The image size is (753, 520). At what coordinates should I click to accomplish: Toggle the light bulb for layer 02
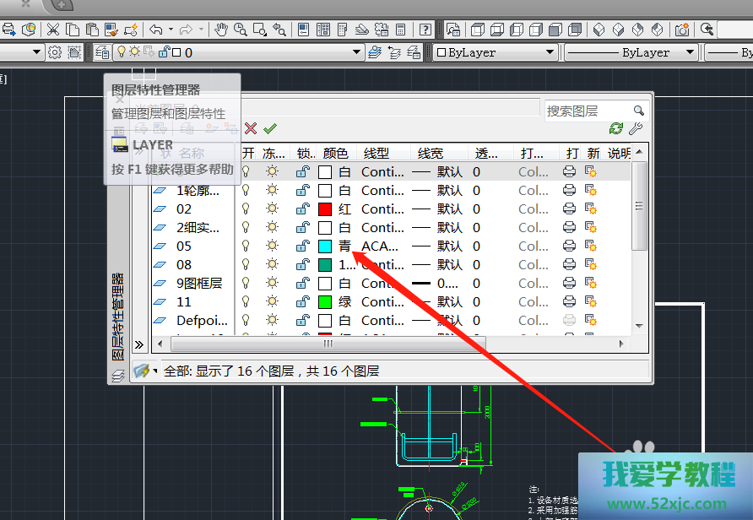[246, 209]
